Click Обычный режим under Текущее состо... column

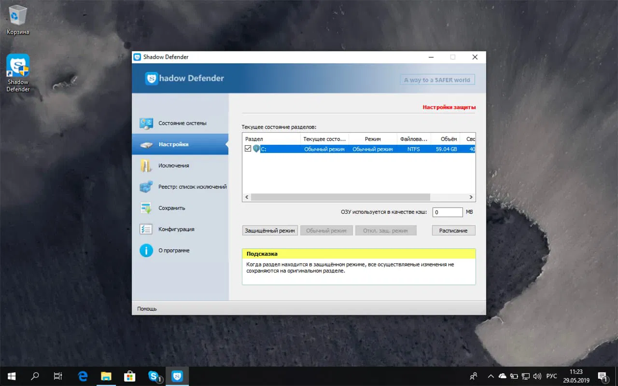pyautogui.click(x=324, y=149)
